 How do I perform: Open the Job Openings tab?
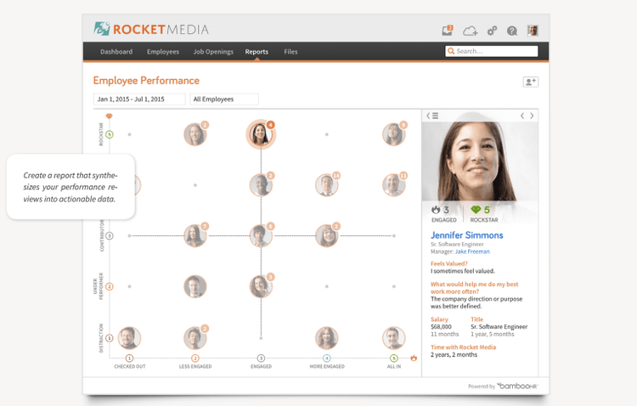213,52
